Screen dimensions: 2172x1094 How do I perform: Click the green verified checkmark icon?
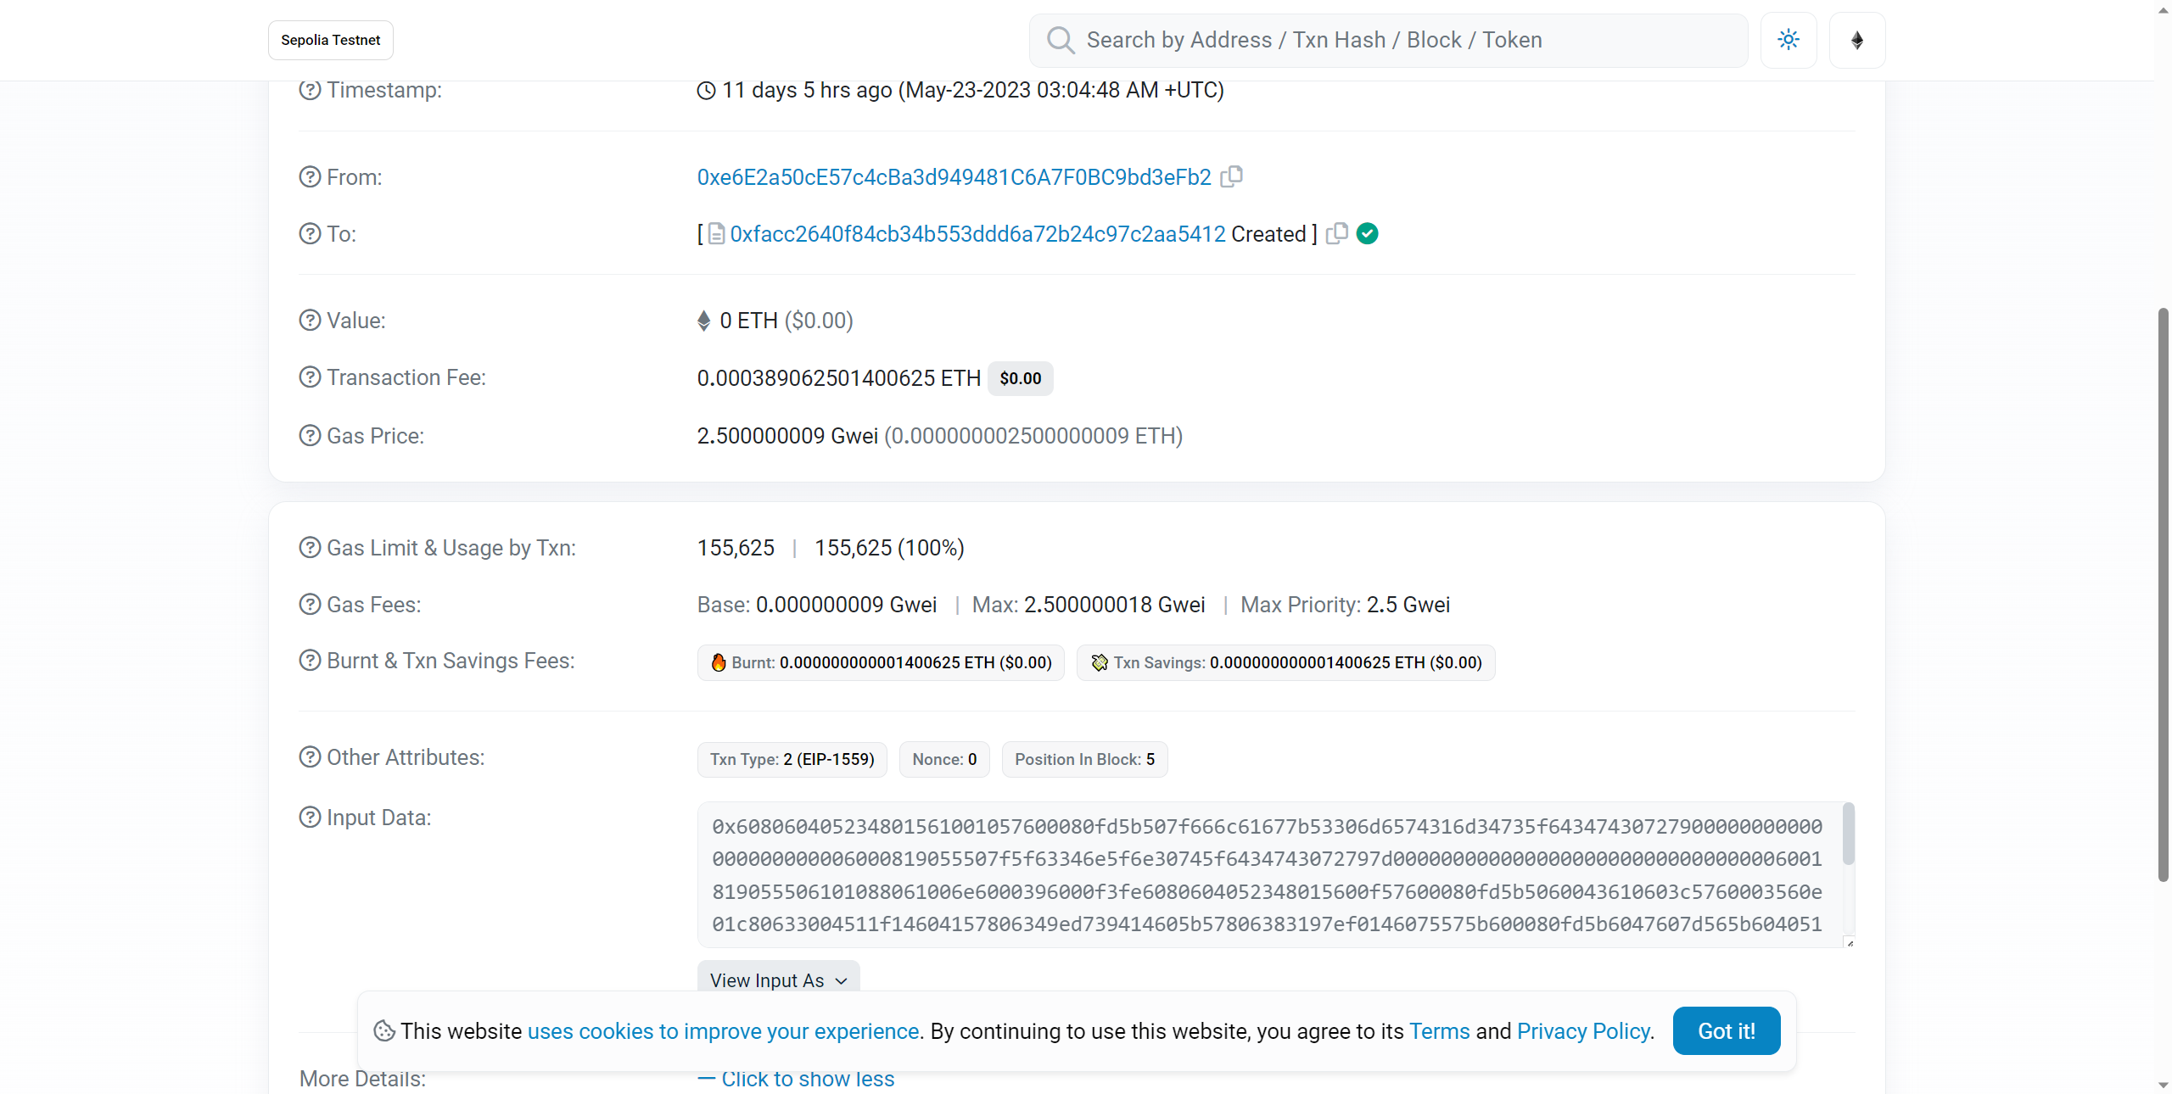pyautogui.click(x=1367, y=233)
